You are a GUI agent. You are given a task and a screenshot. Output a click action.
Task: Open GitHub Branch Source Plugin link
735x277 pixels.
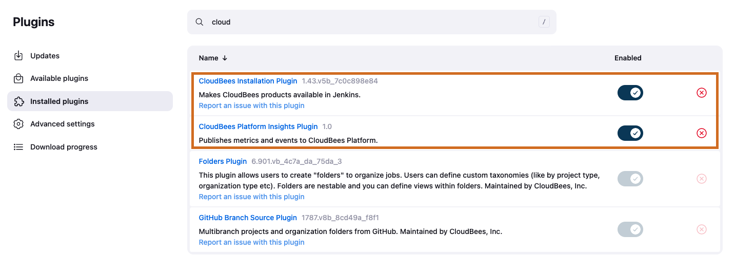pyautogui.click(x=248, y=218)
